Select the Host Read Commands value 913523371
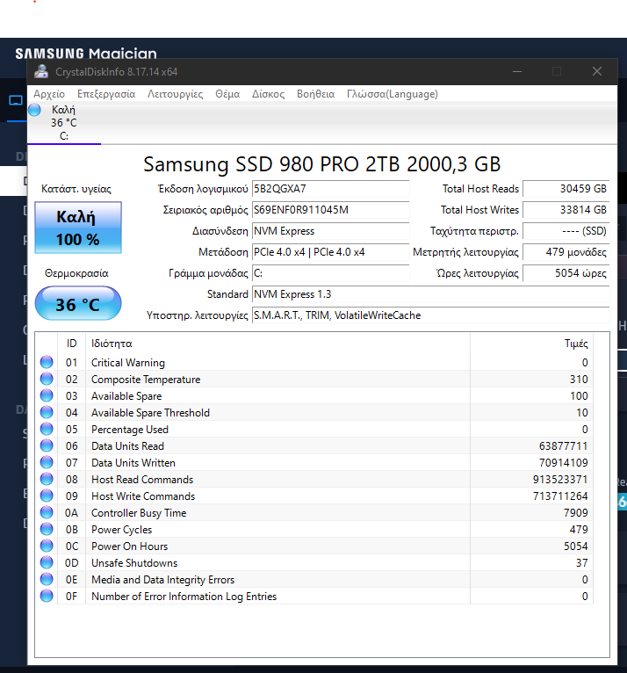This screenshot has width=627, height=673. [560, 480]
